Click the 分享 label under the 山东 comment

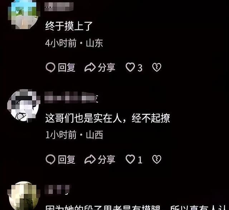point(107,68)
